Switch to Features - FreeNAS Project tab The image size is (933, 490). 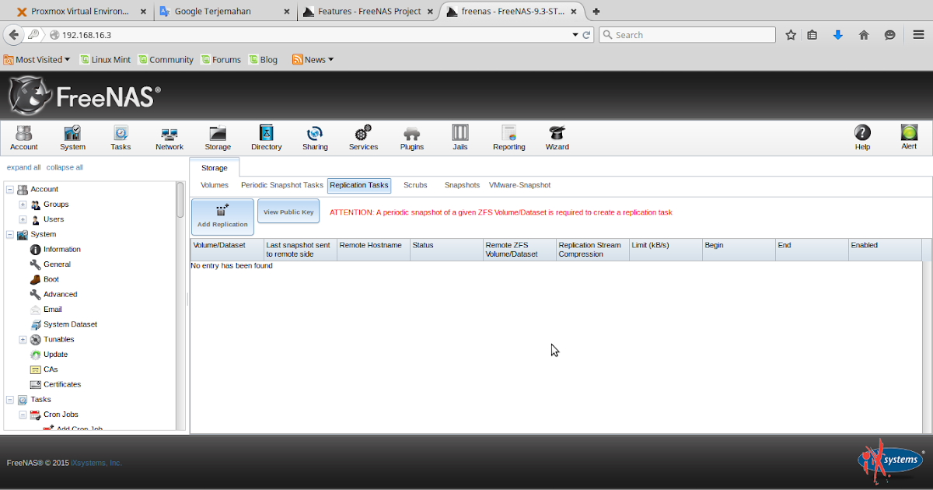[369, 11]
